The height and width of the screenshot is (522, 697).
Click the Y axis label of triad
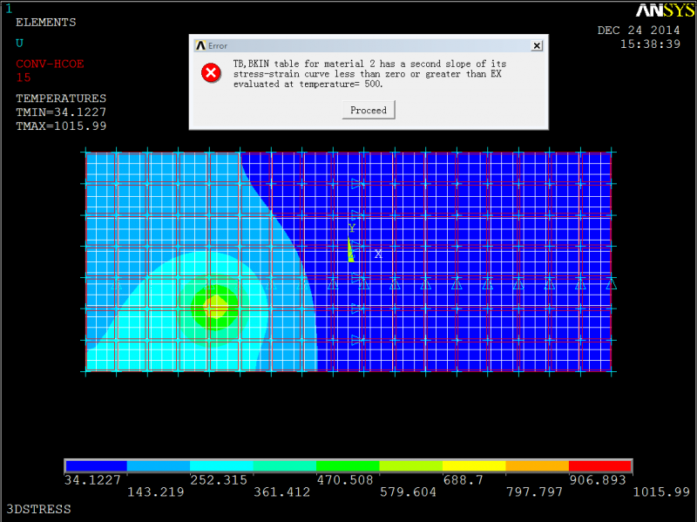point(352,228)
